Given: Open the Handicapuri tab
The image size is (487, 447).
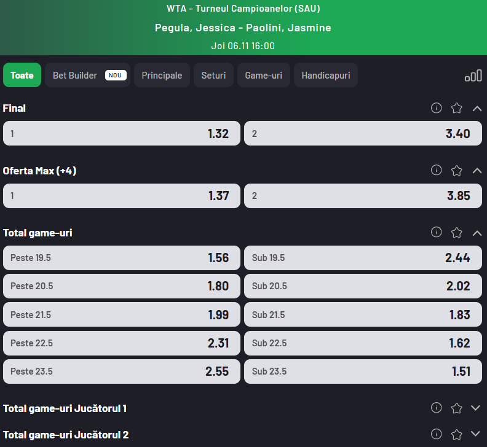Looking at the screenshot, I should pos(326,76).
